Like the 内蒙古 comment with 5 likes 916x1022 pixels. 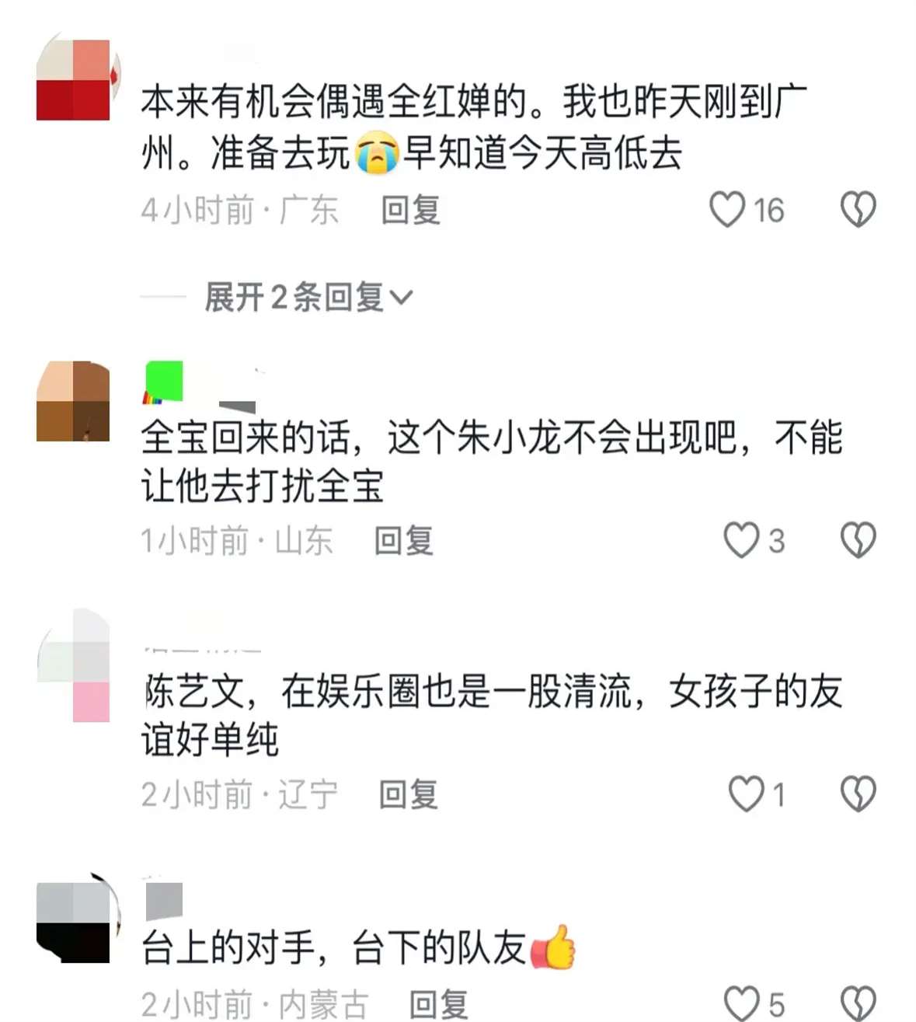click(741, 1003)
